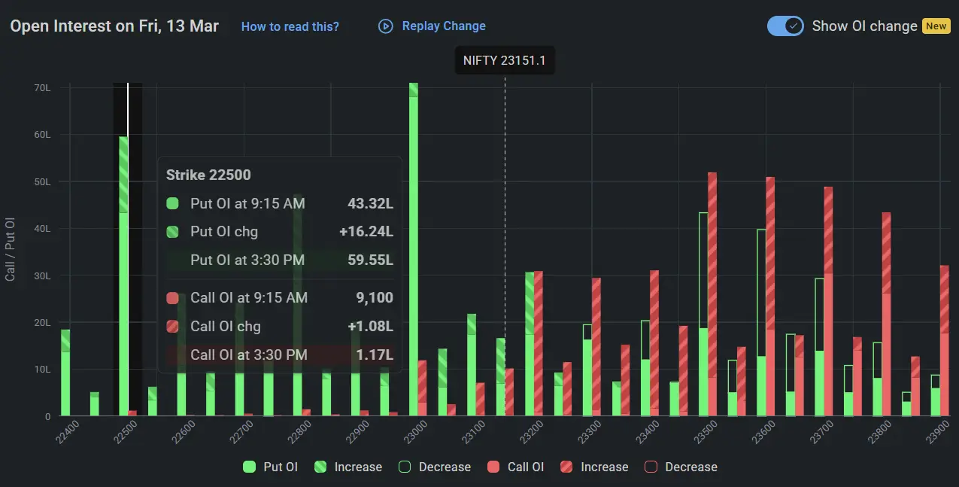Click the New badge next to toggle
The width and height of the screenshot is (959, 487).
pos(936,26)
